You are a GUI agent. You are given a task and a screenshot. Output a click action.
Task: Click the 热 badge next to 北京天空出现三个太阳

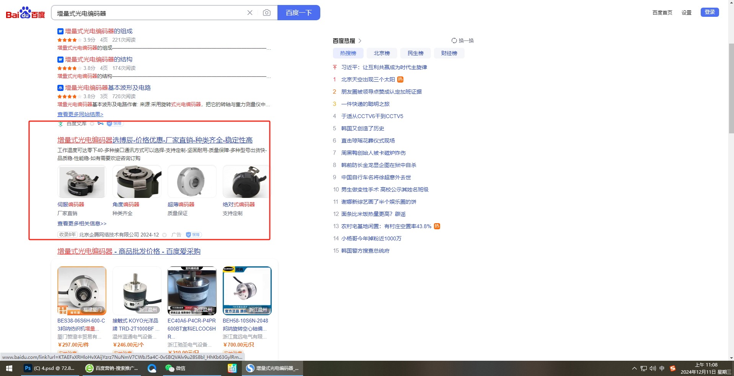400,79
